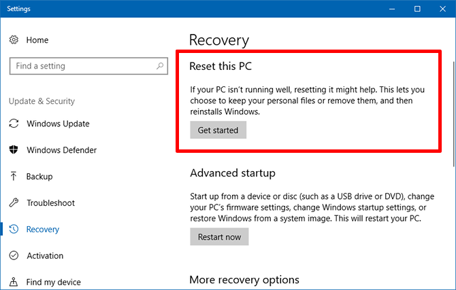Go to Windows Update section
Screen dimensions: 456x290
pyautogui.click(x=58, y=124)
